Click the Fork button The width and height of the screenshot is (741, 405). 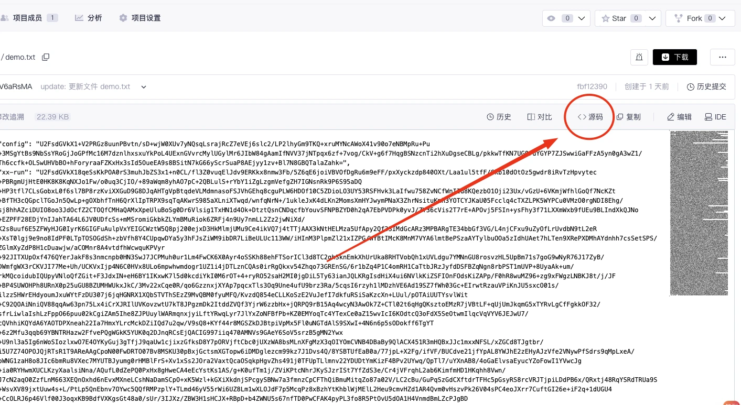click(x=689, y=18)
